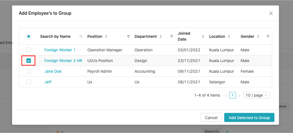
Task: Check the Foreign Worker 1 row checkbox
Action: click(x=29, y=50)
